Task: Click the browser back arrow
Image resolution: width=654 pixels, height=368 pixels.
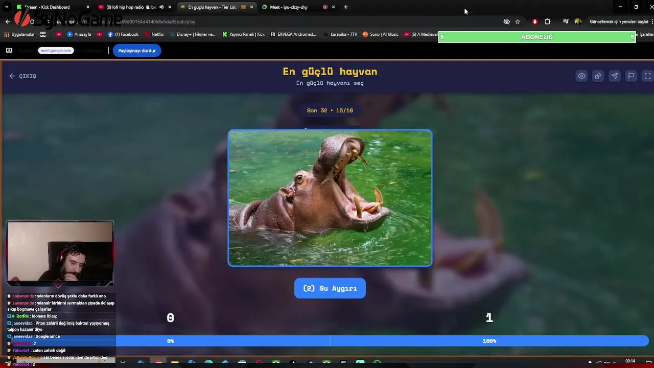Action: point(7,21)
